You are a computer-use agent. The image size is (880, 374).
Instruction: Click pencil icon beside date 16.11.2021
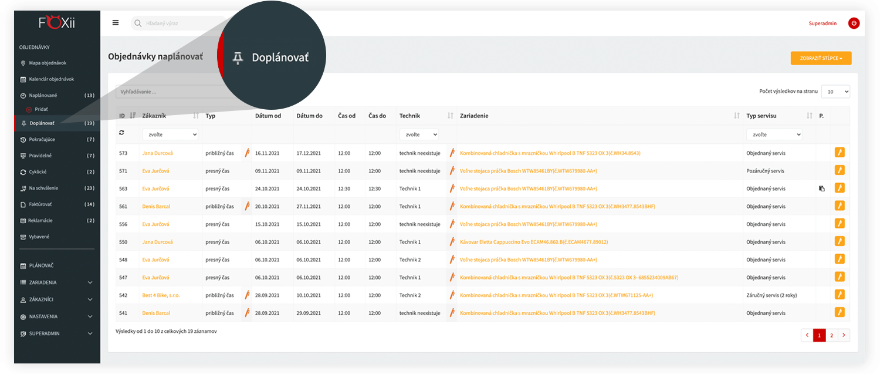pos(247,153)
